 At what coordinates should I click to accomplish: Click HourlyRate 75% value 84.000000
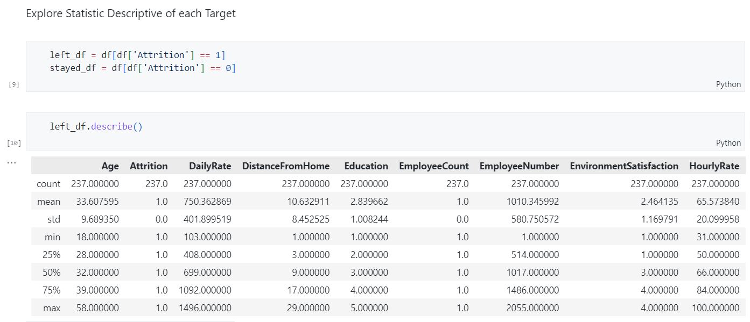pos(718,290)
